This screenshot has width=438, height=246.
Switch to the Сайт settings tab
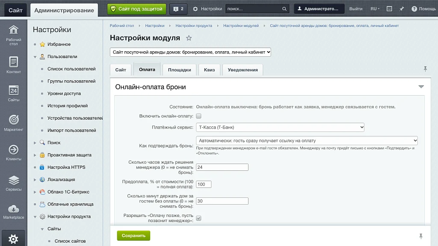click(121, 70)
